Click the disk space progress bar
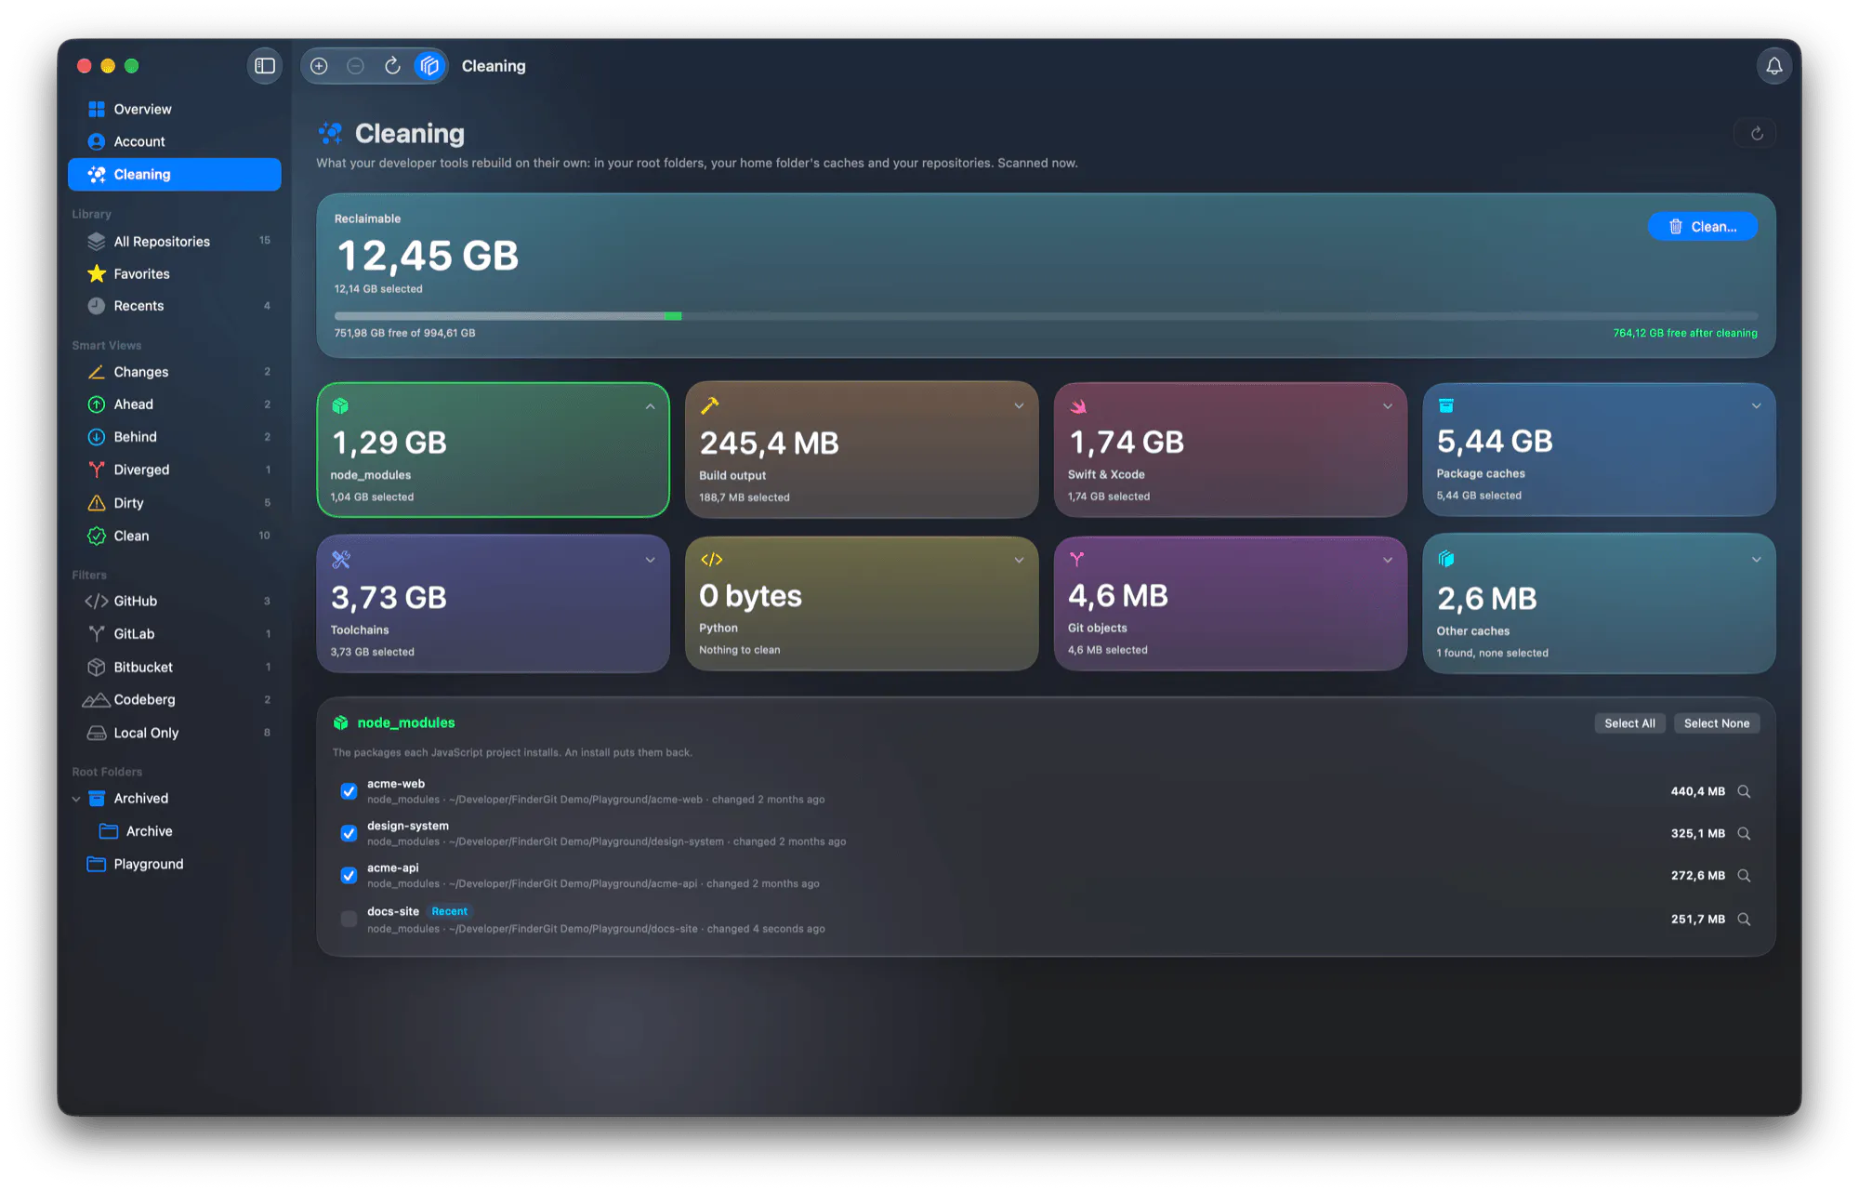 click(x=1046, y=316)
